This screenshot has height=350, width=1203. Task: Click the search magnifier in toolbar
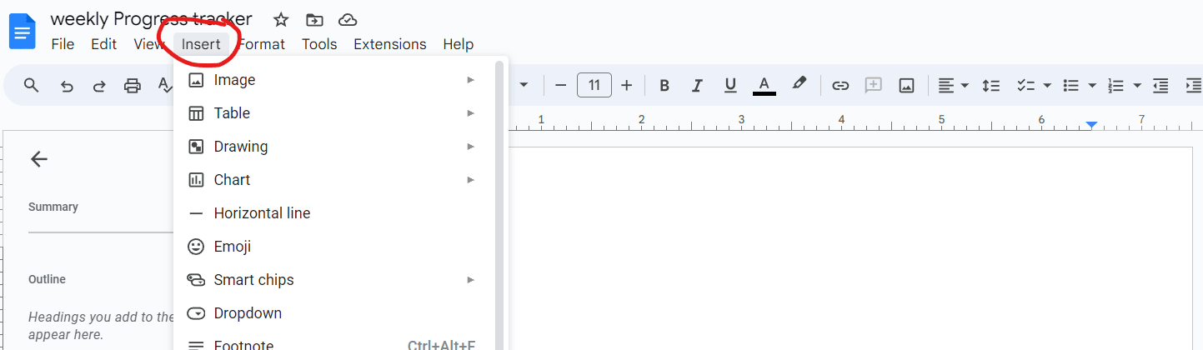coord(32,85)
